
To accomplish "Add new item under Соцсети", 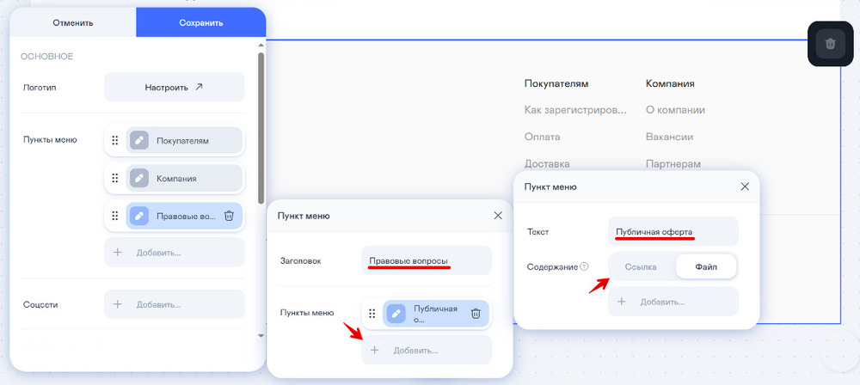I will (175, 304).
